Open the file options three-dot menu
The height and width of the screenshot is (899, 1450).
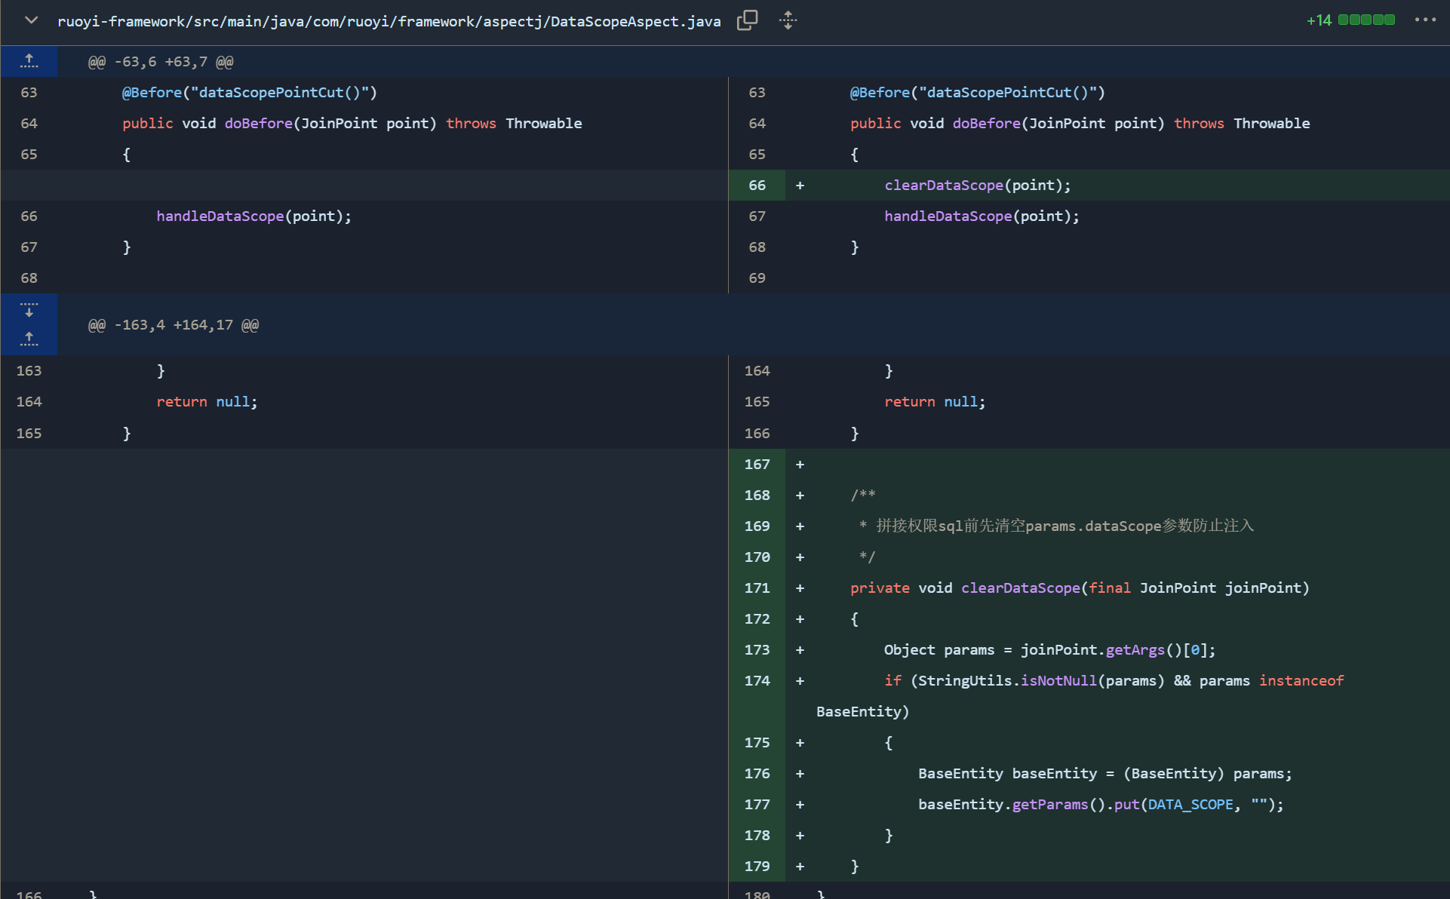pos(1425,20)
